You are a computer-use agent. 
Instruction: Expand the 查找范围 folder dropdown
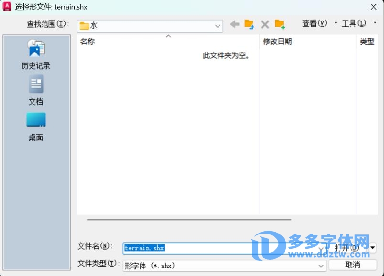218,26
